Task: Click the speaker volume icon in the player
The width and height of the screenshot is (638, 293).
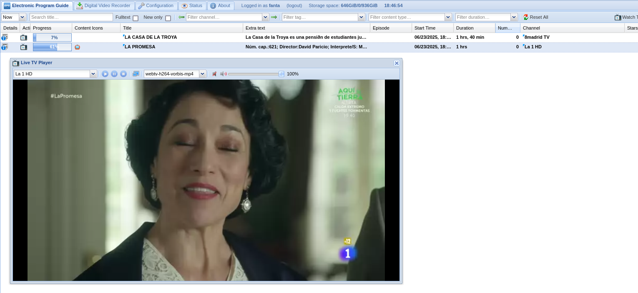Action: click(x=224, y=74)
